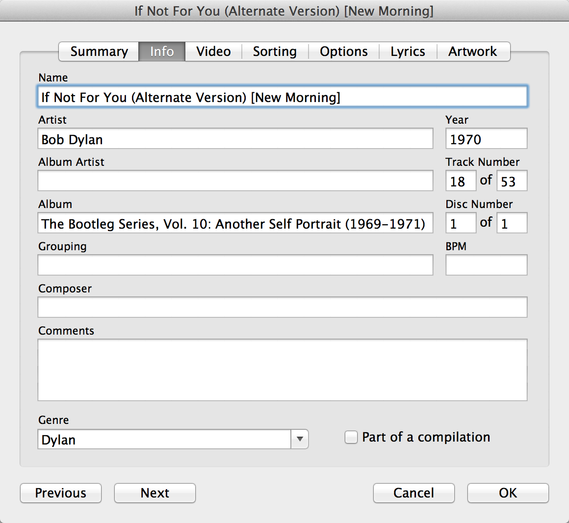
Task: Click the Album field with Bootleg Series
Action: (x=235, y=223)
